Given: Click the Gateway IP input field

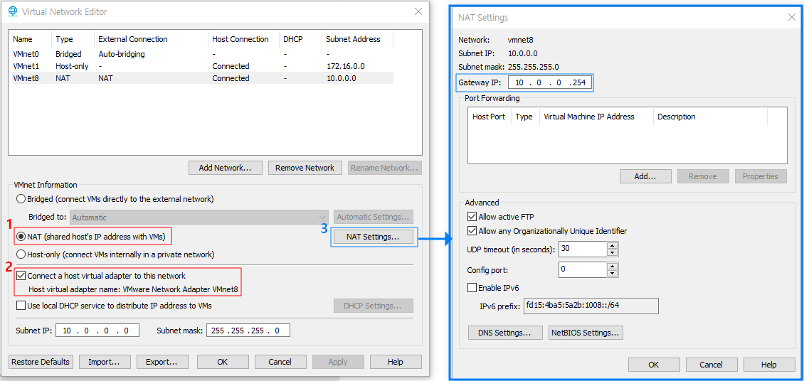Looking at the screenshot, I should click(550, 82).
